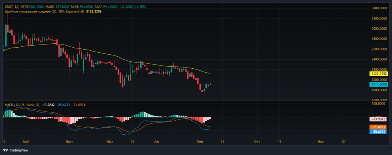
Task: Click the moving average legend value 2122.3292
Action: click(93, 11)
